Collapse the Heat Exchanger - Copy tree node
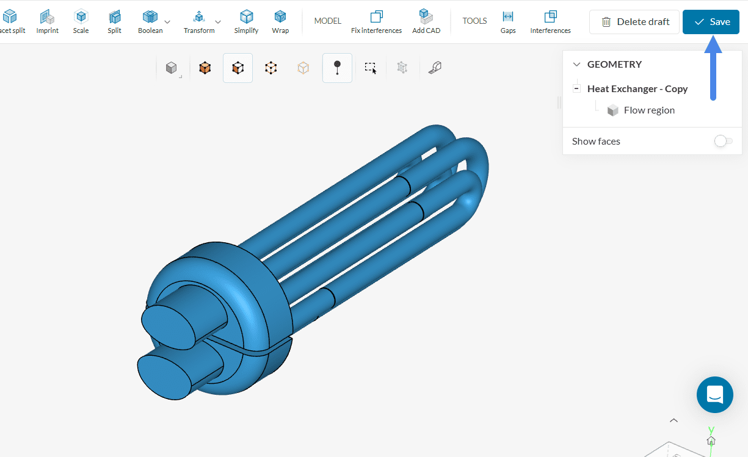This screenshot has width=748, height=457. click(576, 88)
